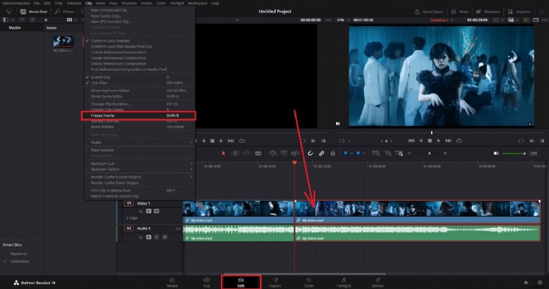
Task: Adjust the timeline zoom slider handle
Action: (430, 153)
